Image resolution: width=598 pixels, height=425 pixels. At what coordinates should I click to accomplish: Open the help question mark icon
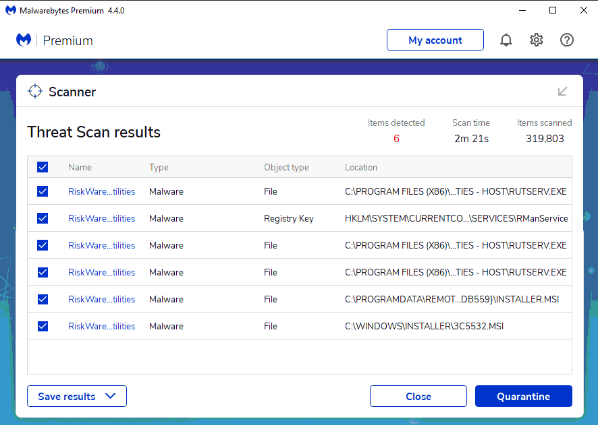566,40
